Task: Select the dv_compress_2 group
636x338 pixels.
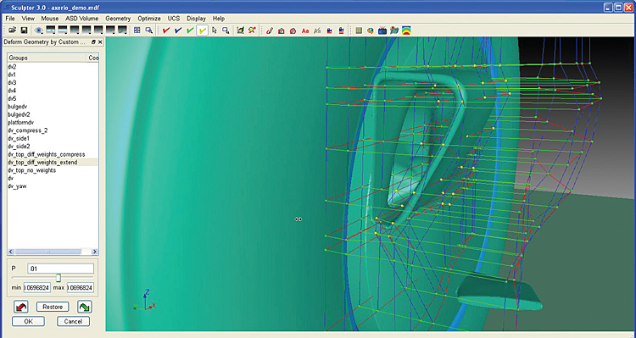Action: tap(53, 130)
